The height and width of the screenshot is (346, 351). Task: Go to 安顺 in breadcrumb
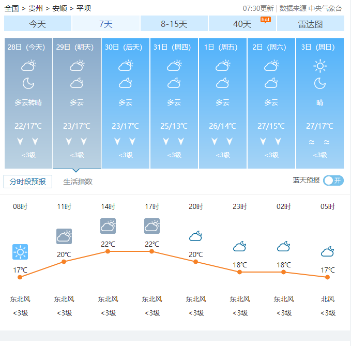(x=59, y=8)
